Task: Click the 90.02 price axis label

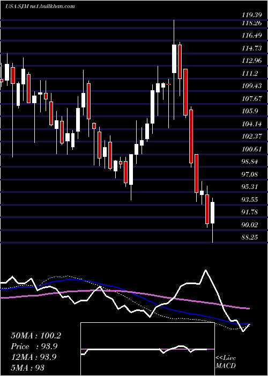Action: point(250,225)
